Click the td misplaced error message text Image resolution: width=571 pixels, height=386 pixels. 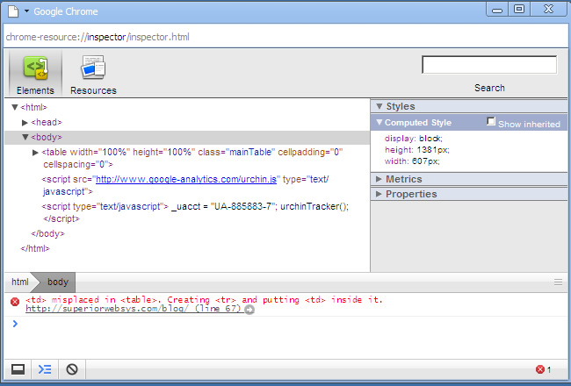coord(204,300)
